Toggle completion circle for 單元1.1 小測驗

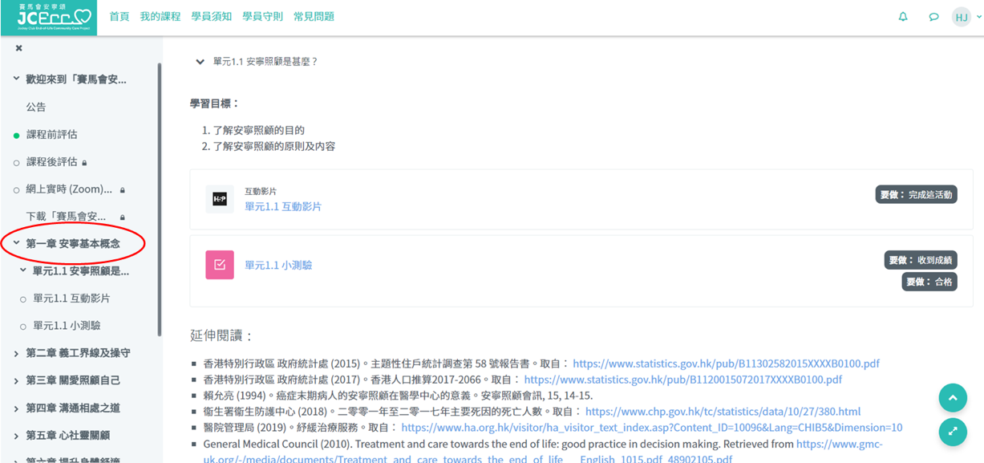point(23,327)
